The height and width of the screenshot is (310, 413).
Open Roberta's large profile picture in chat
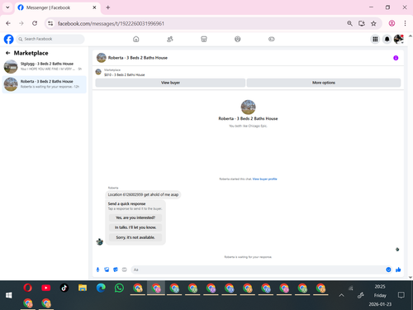248,107
